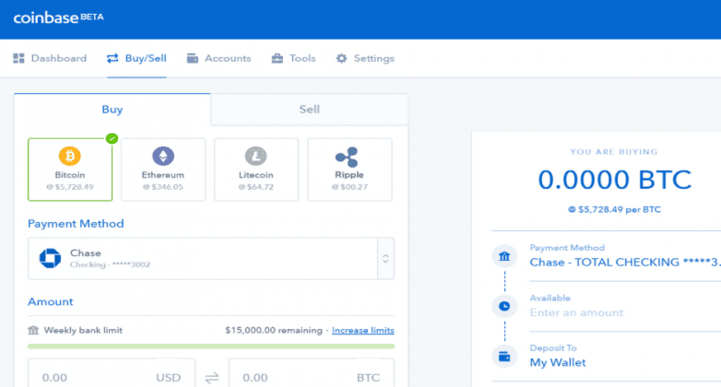Click My Wallet deposit destination
The width and height of the screenshot is (721, 387).
tap(558, 363)
